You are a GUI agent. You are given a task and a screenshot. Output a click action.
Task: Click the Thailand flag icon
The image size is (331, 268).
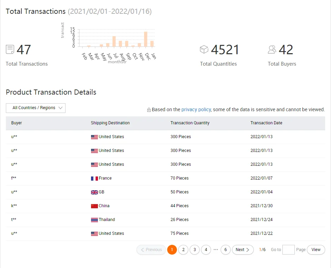tap(94, 220)
